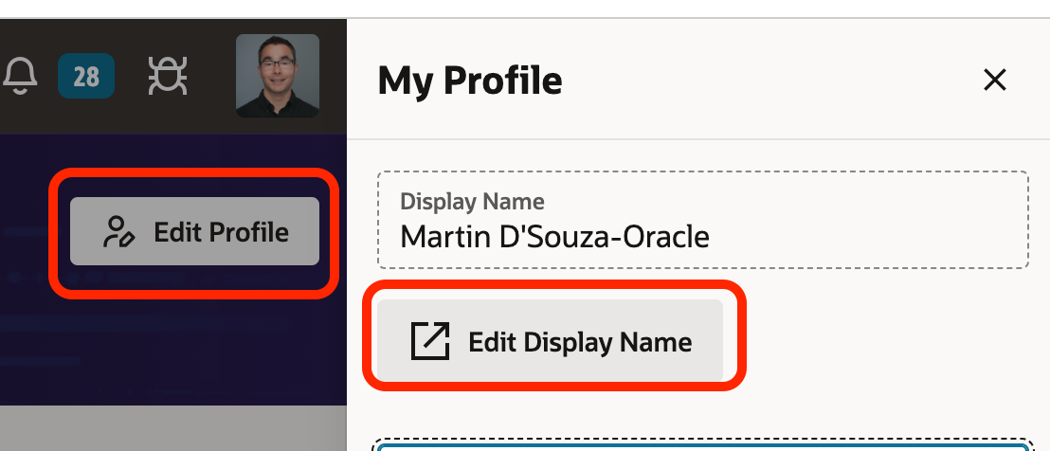The width and height of the screenshot is (1050, 451).
Task: Click the 28 count badge
Action: [86, 77]
